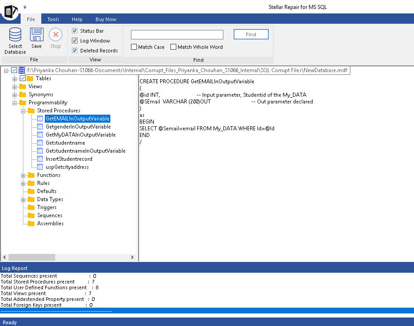Image resolution: width=414 pixels, height=326 pixels.
Task: Expand the Functions tree node
Action: (23, 176)
